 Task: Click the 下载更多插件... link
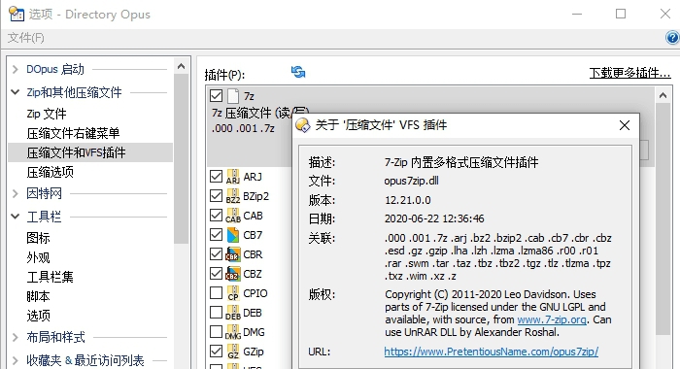tap(629, 73)
